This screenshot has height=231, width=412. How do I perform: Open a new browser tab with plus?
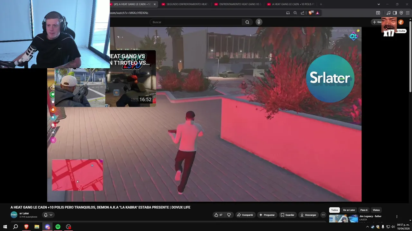(321, 4)
